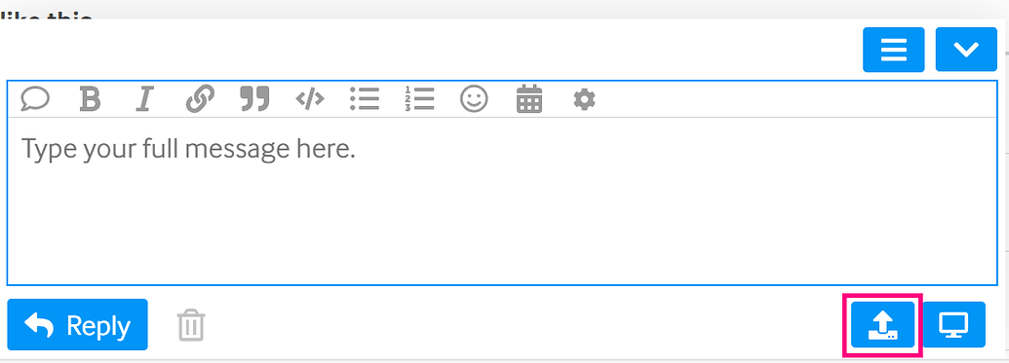The height and width of the screenshot is (363, 1009).
Task: Insert a hyperlink using chain icon
Action: pyautogui.click(x=200, y=99)
